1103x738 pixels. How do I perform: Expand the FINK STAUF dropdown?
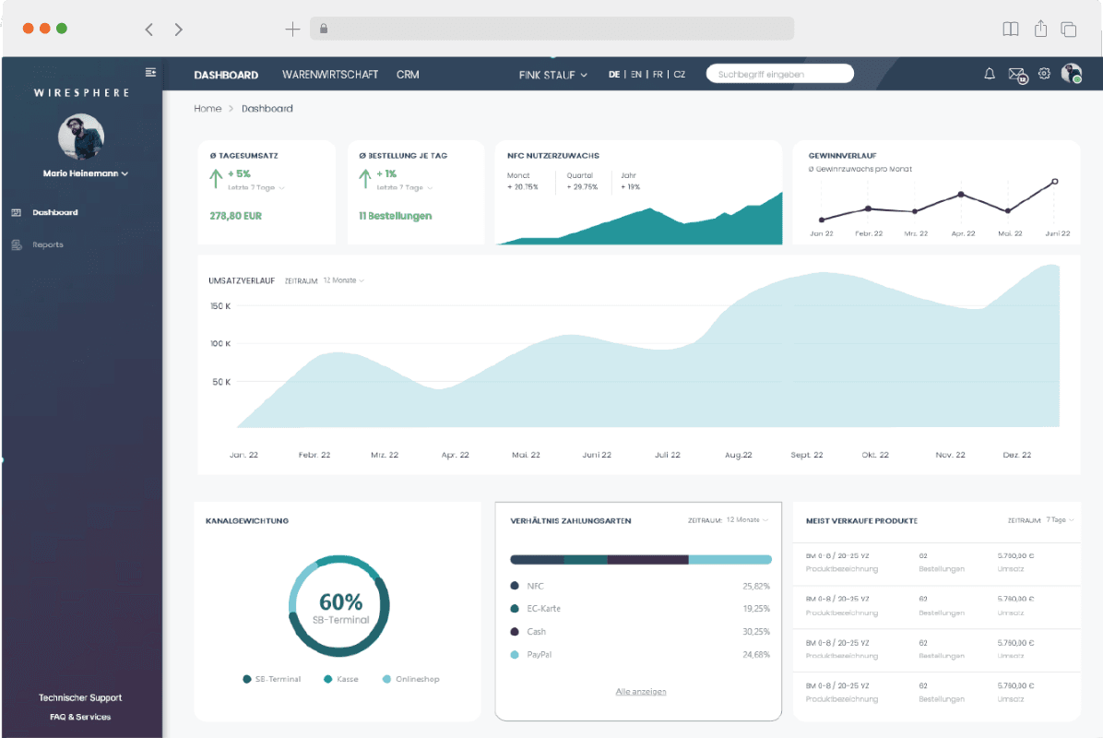coord(553,75)
